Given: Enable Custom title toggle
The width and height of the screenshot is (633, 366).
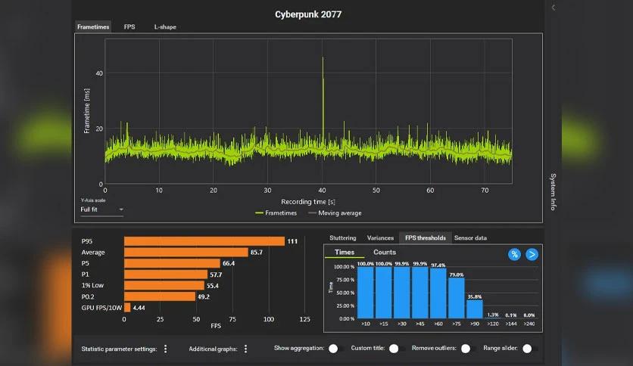Looking at the screenshot, I should click(397, 349).
